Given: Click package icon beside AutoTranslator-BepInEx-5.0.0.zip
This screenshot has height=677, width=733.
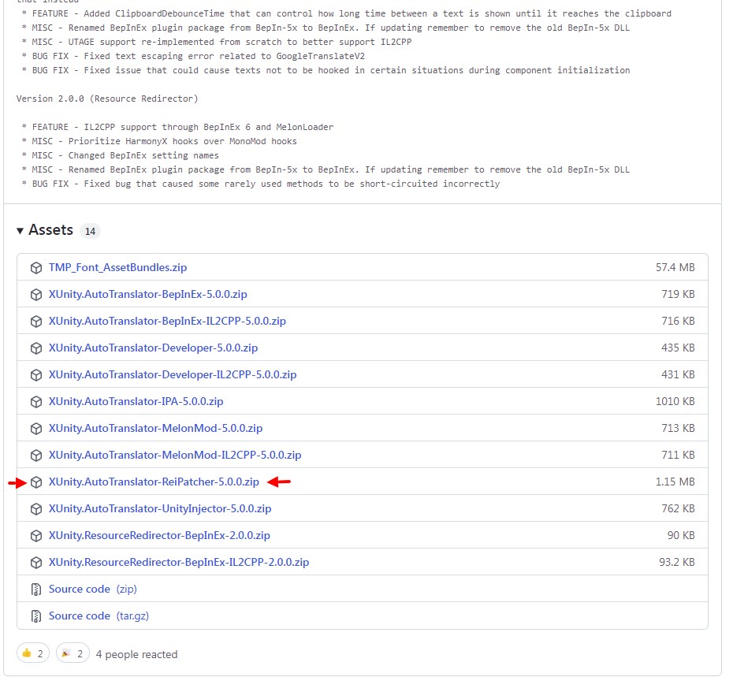Looking at the screenshot, I should pos(36,295).
